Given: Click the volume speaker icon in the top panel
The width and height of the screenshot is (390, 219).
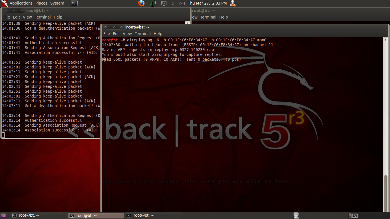Looking at the screenshot, I should coord(173,3).
